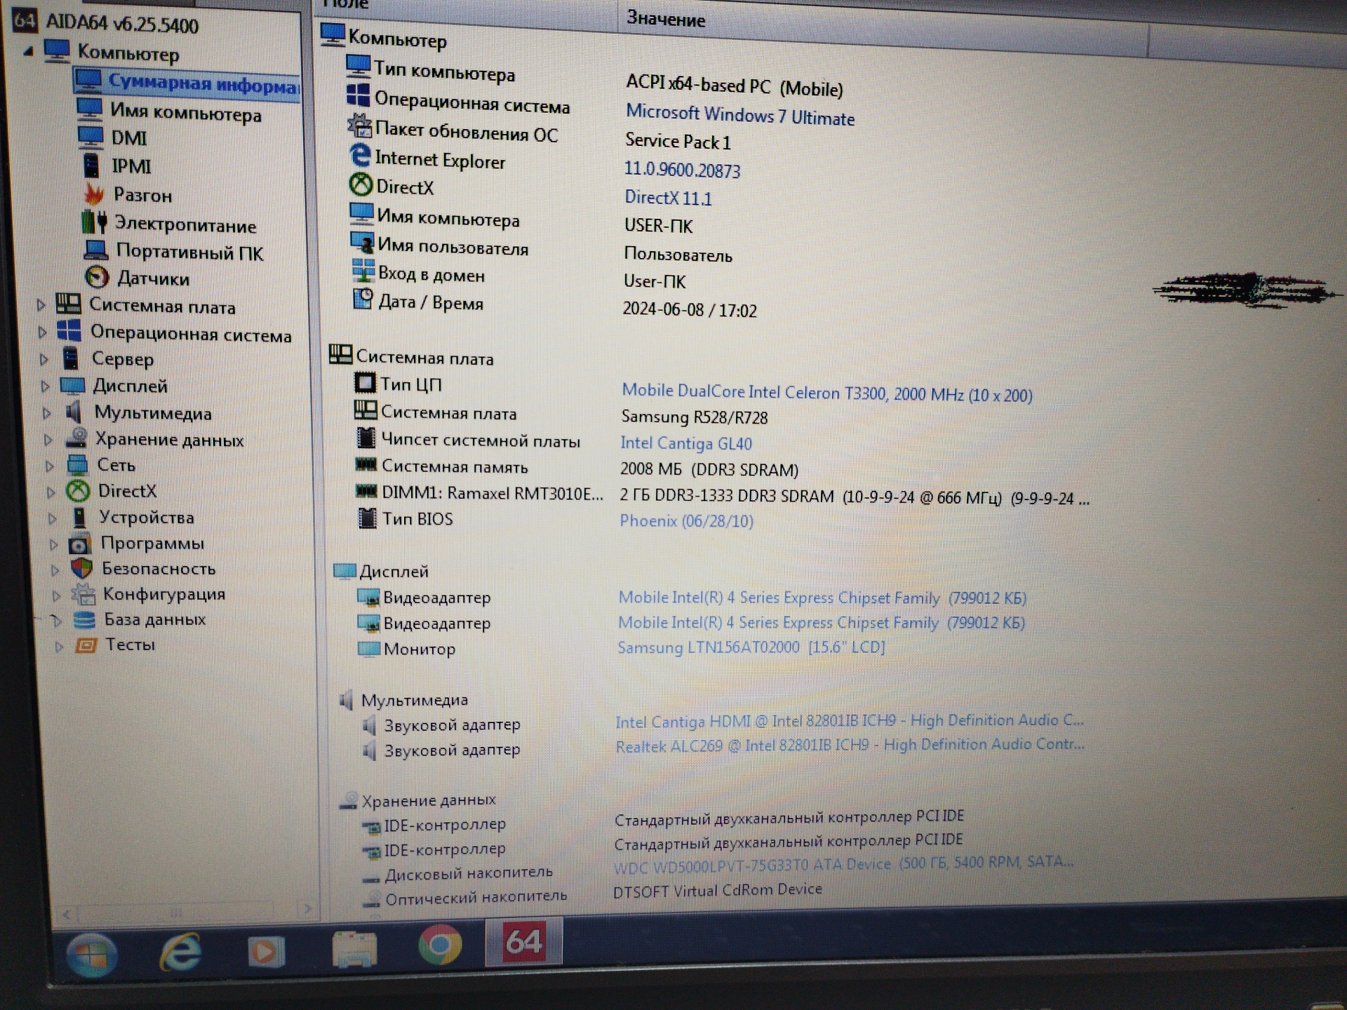This screenshot has height=1010, width=1347.
Task: Click the Операционная система Windows icon in the tree
Action: 69,331
